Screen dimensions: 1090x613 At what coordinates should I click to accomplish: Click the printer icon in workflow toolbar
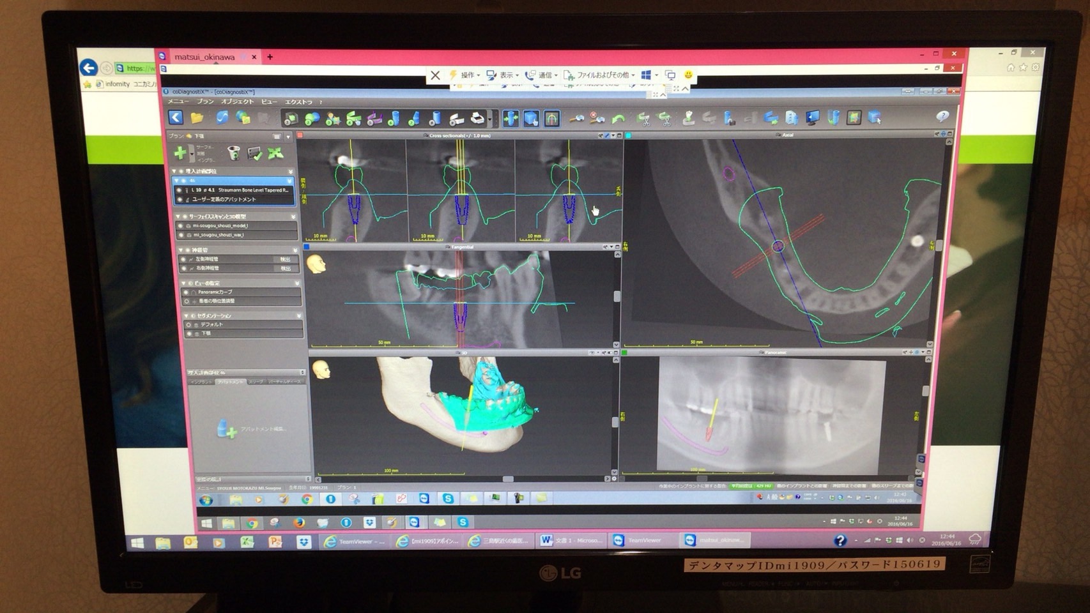click(x=477, y=119)
